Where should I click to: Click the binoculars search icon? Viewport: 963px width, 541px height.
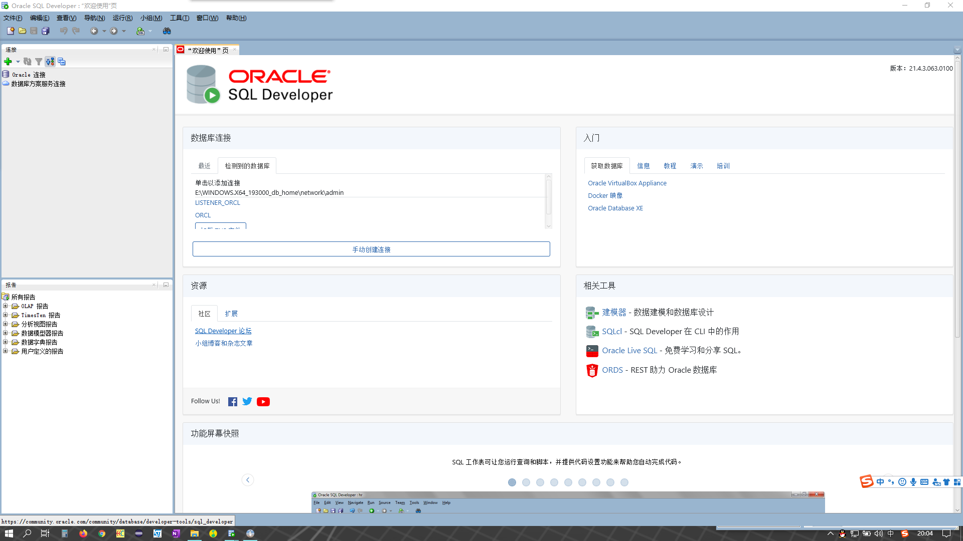(x=167, y=31)
